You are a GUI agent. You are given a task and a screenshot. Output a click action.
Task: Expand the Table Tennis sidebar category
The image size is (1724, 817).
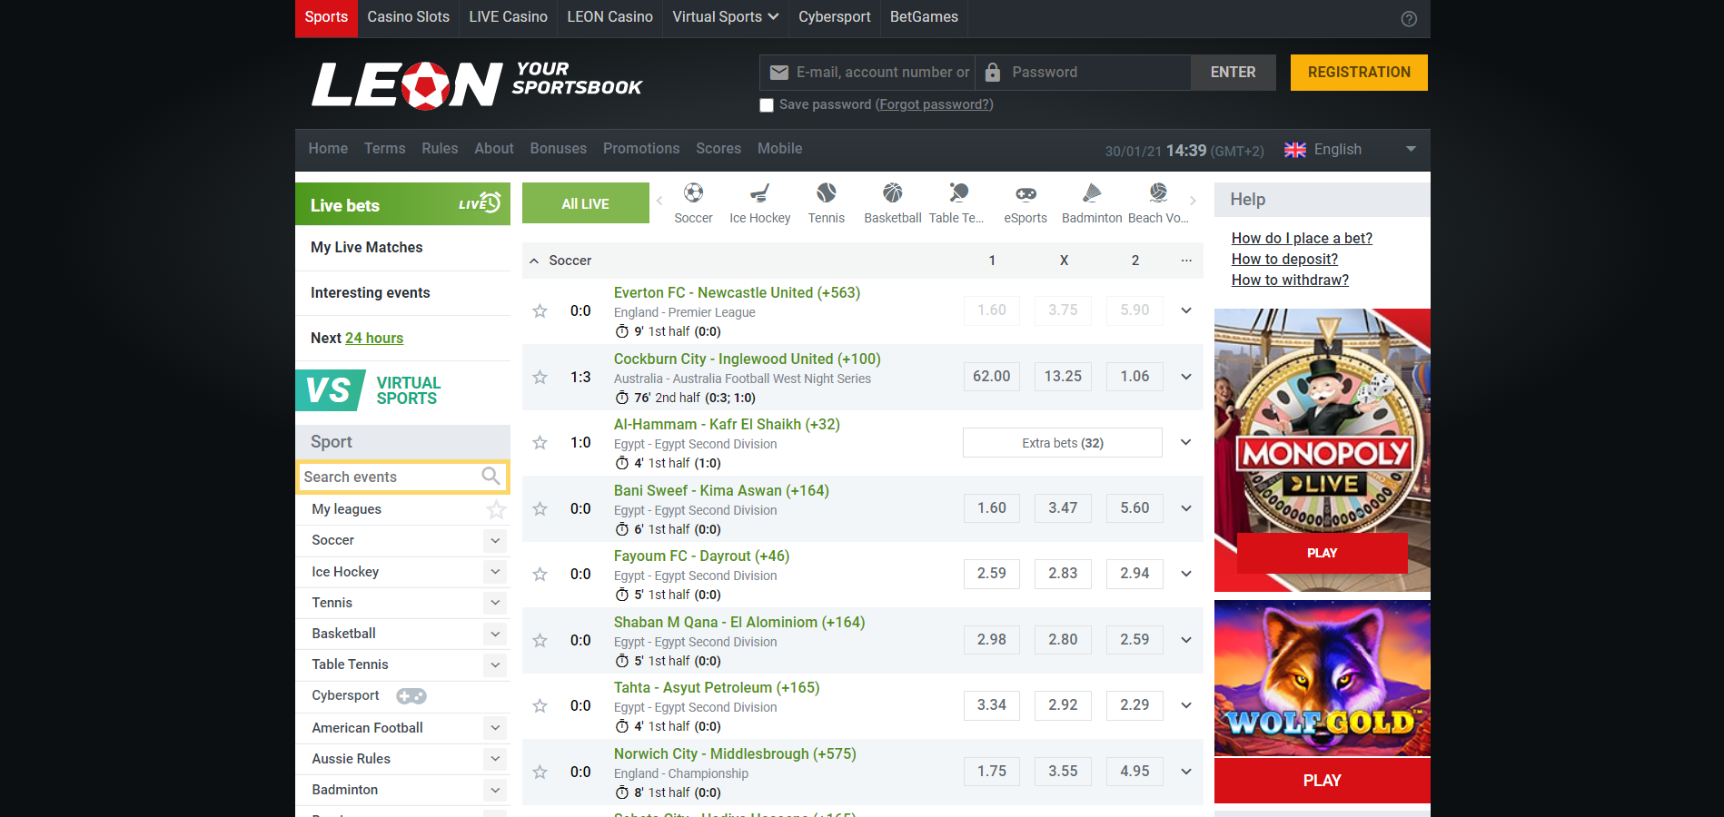click(495, 665)
